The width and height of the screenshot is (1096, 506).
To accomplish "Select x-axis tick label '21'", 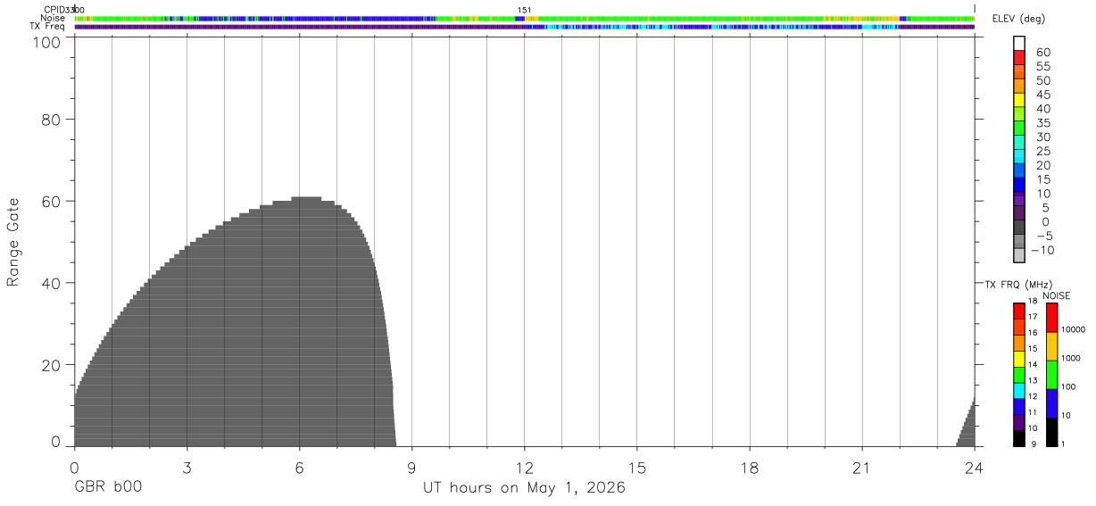I will [862, 468].
